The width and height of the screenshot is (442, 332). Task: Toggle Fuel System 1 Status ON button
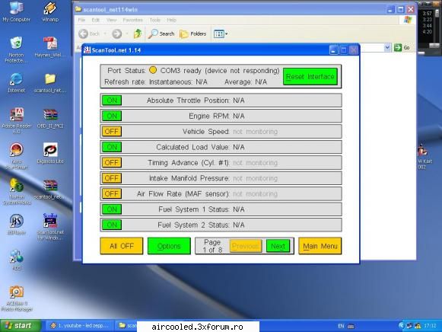112,209
